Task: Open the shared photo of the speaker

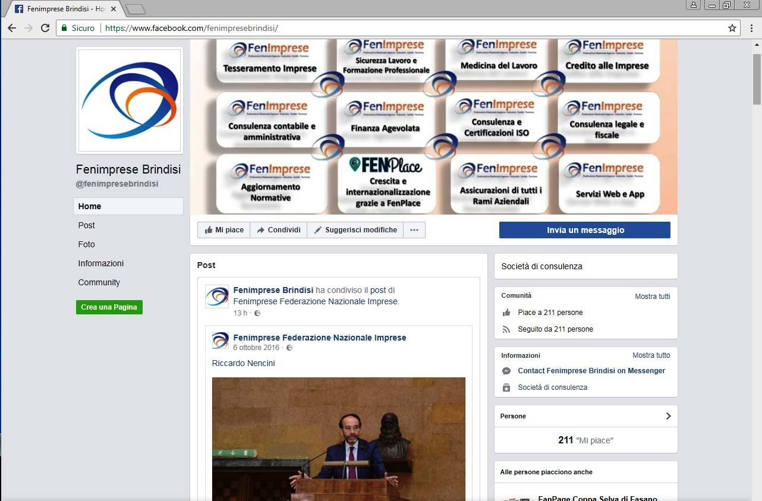Action: pyautogui.click(x=339, y=439)
